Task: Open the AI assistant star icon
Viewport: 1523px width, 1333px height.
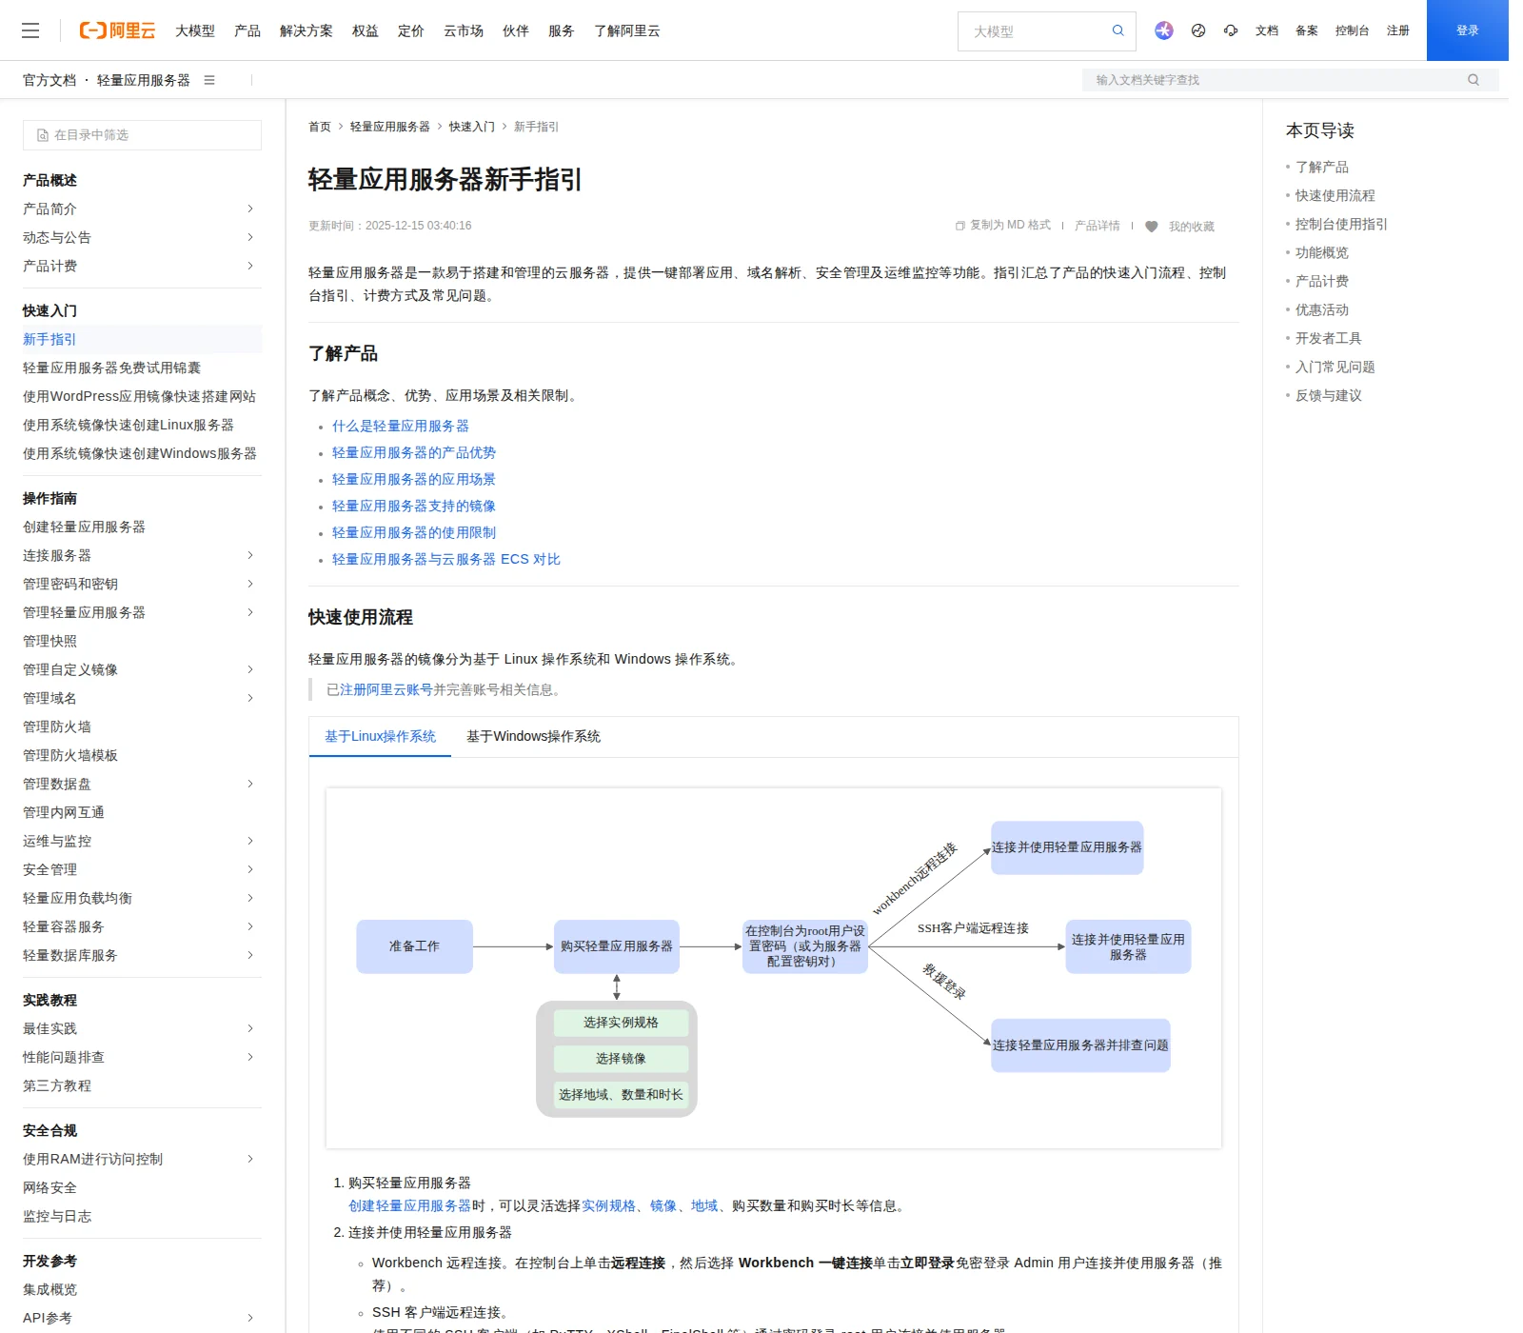Action: 1164,30
